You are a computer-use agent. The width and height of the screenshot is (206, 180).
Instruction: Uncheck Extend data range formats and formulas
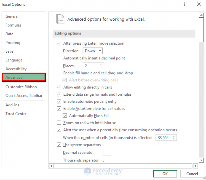59,94
